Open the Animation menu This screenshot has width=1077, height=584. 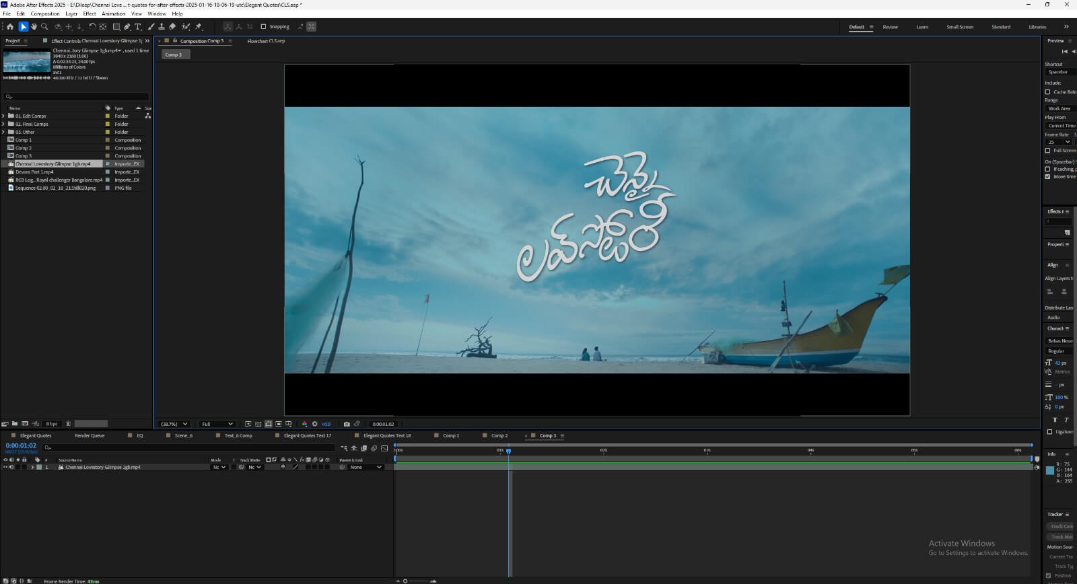[x=113, y=13]
